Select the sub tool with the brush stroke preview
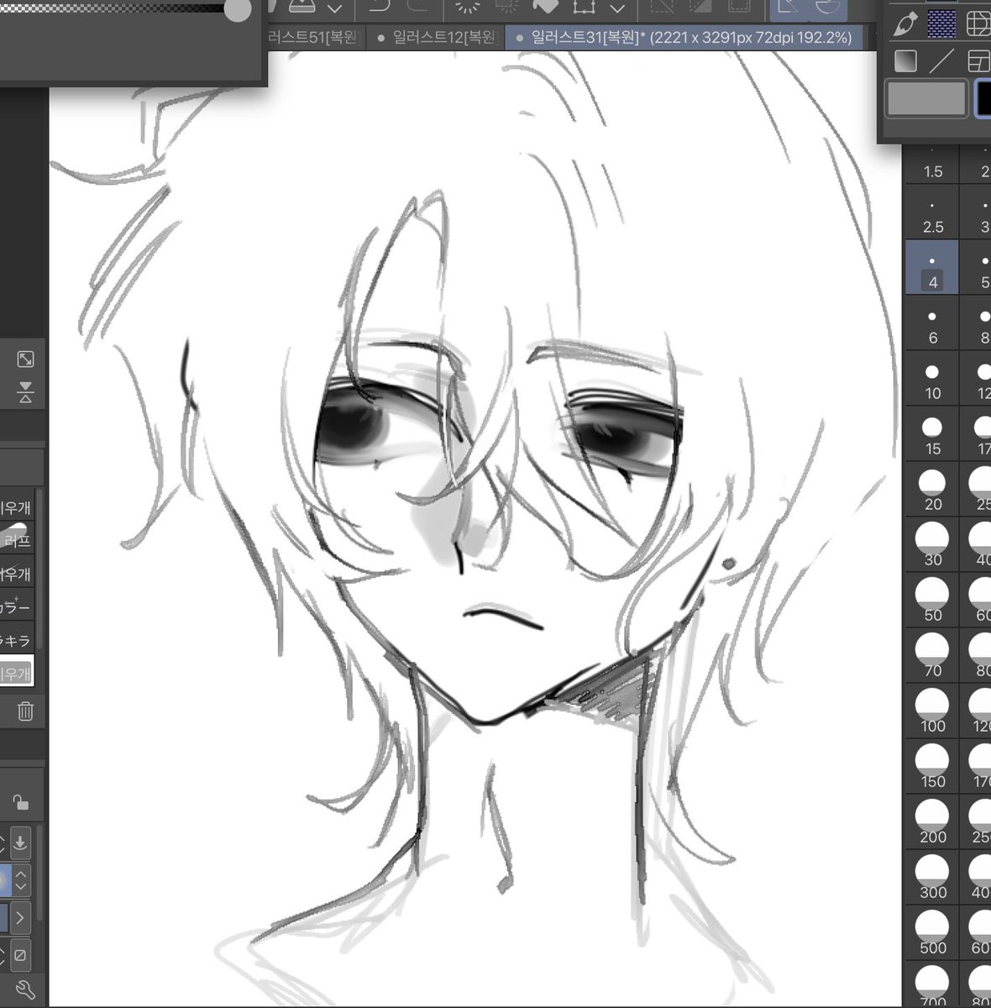The height and width of the screenshot is (1008, 991). pyautogui.click(x=17, y=536)
